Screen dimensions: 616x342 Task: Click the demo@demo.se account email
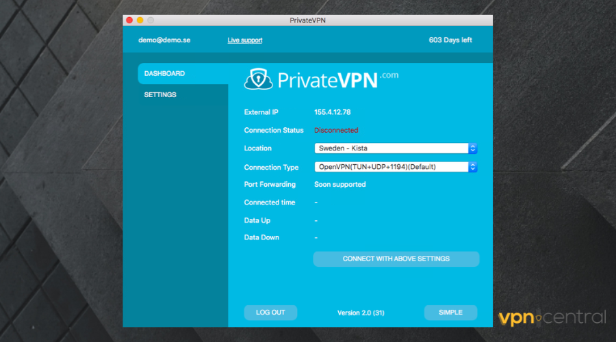[164, 40]
